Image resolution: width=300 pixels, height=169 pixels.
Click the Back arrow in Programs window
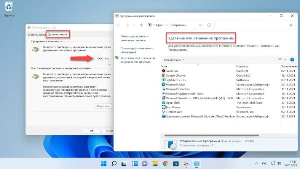119,25
